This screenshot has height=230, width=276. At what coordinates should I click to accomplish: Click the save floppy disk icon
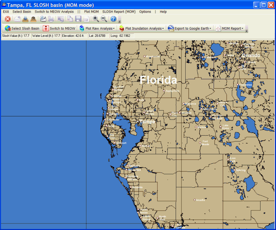(x=78, y=19)
